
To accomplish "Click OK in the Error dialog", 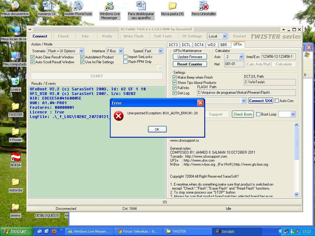I will 157,129.
